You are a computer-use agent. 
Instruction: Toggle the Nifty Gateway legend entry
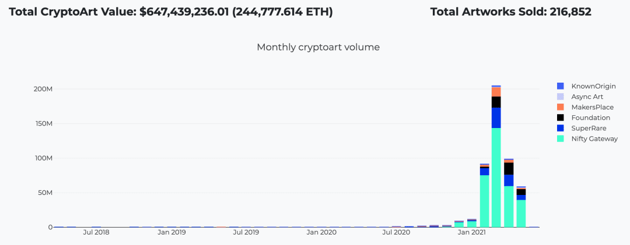pos(587,139)
